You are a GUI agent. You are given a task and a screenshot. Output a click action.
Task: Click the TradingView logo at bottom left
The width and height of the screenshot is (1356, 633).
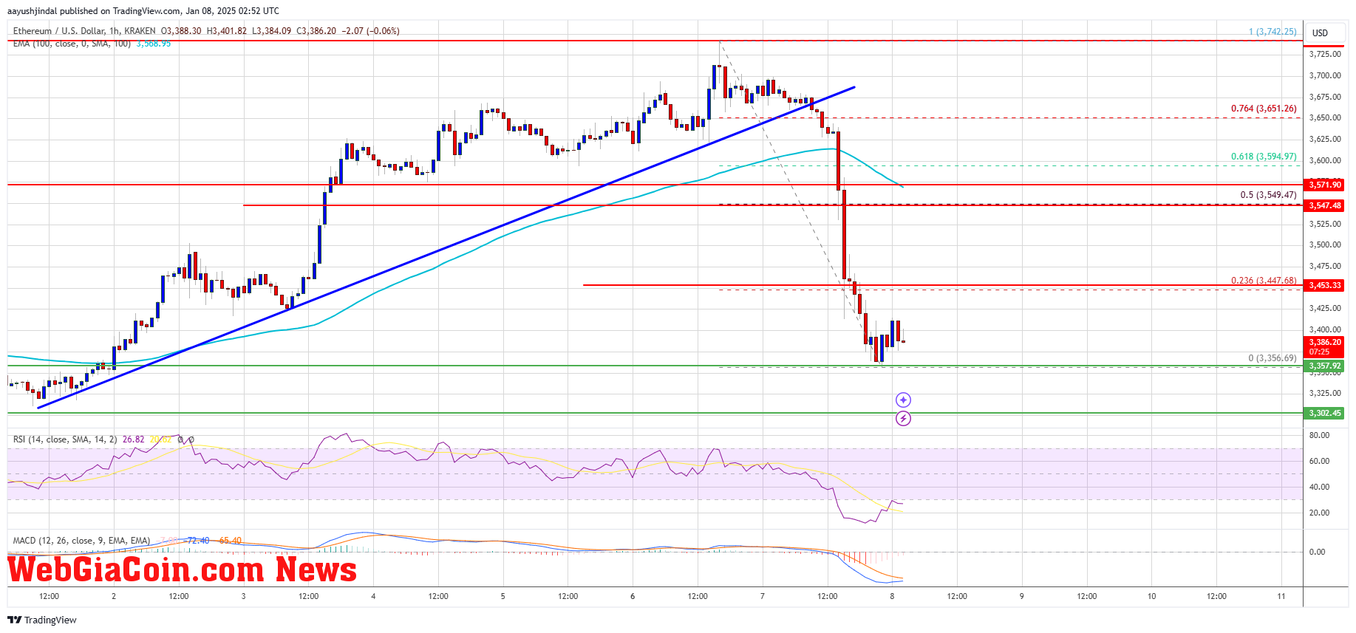42,620
